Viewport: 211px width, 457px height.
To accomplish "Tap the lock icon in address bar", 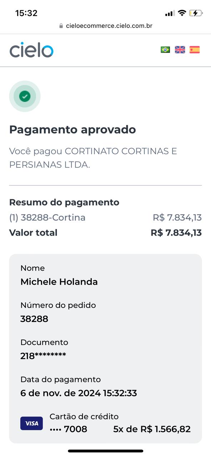I will tap(61, 26).
